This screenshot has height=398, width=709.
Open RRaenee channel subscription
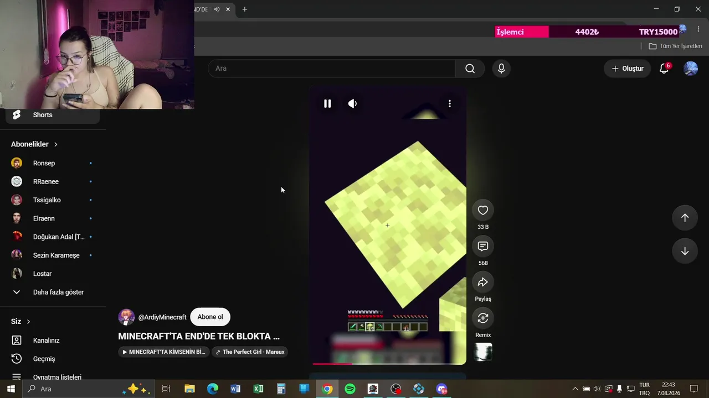pos(53,181)
